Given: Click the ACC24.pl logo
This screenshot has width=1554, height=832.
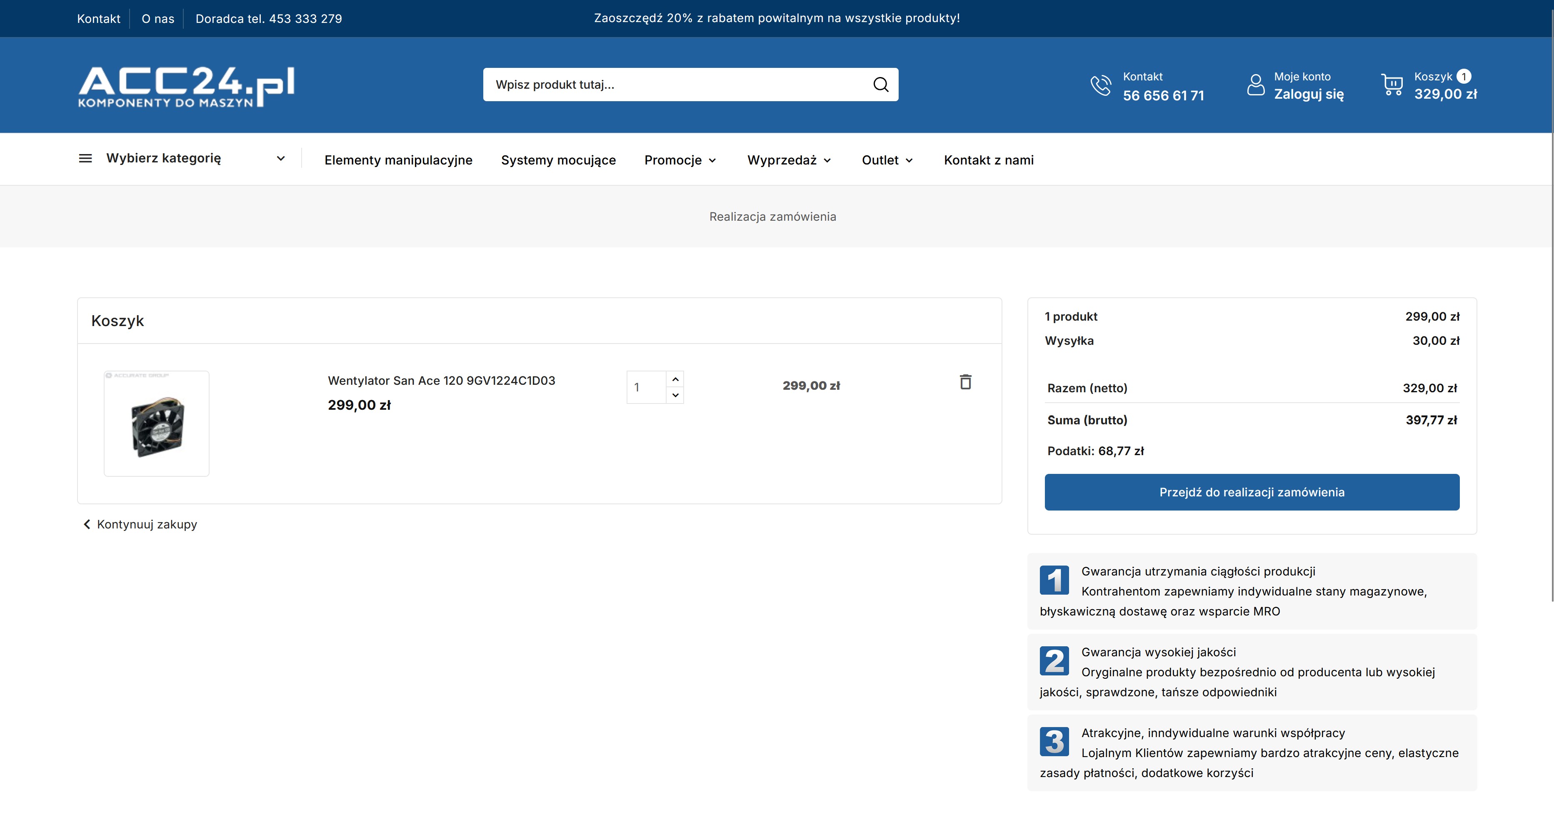Looking at the screenshot, I should click(x=186, y=86).
